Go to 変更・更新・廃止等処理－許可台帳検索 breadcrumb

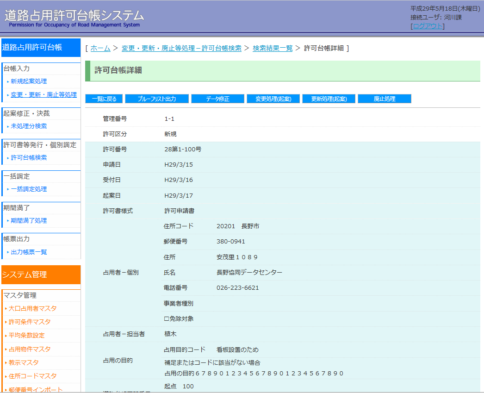[181, 48]
